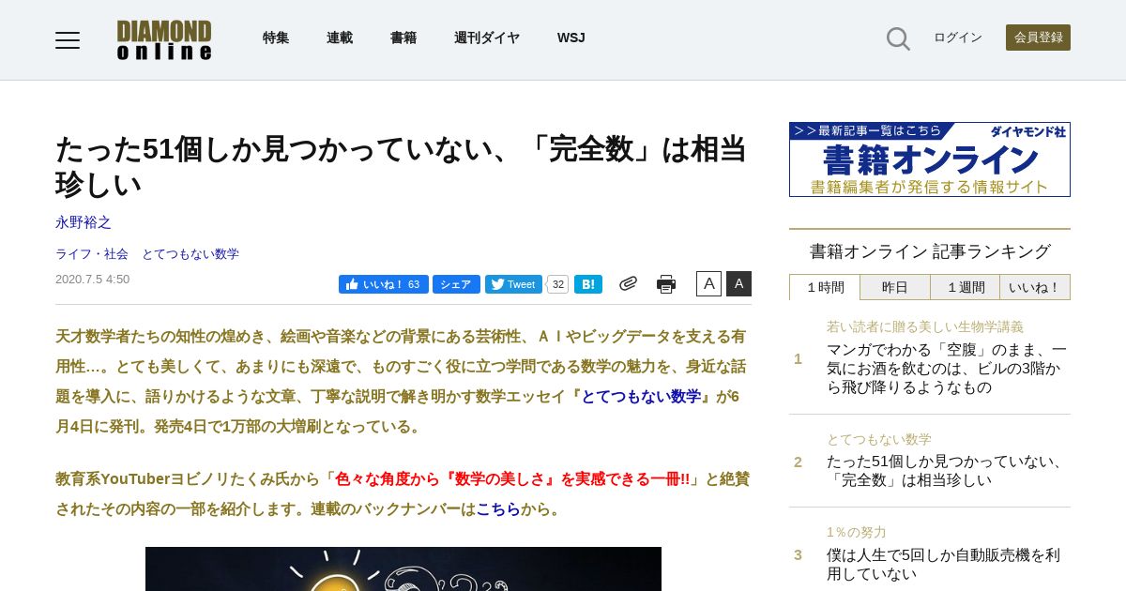Image resolution: width=1126 pixels, height=591 pixels.
Task: Open rank 3 article about 自動販売機
Action: [943, 564]
